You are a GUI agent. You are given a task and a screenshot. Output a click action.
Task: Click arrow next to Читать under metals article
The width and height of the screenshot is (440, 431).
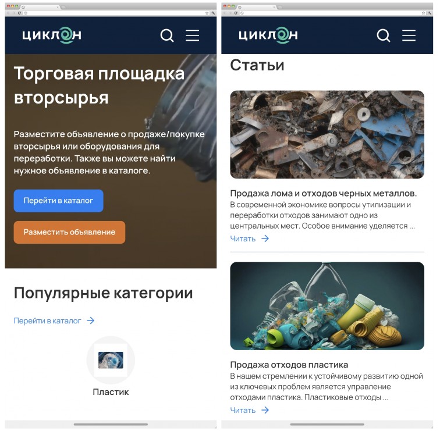pyautogui.click(x=265, y=238)
